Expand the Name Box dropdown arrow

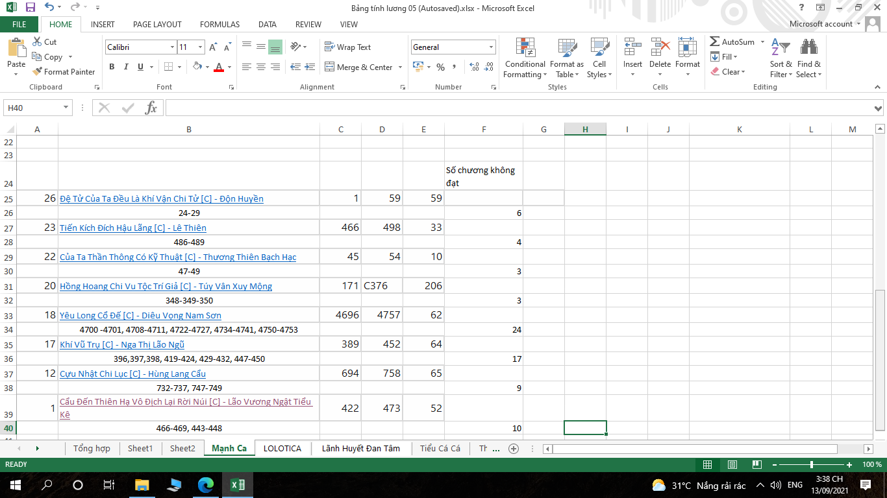click(66, 108)
